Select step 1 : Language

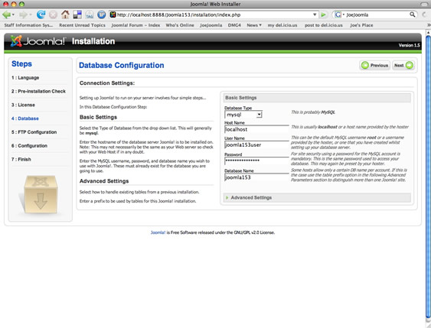25,78
